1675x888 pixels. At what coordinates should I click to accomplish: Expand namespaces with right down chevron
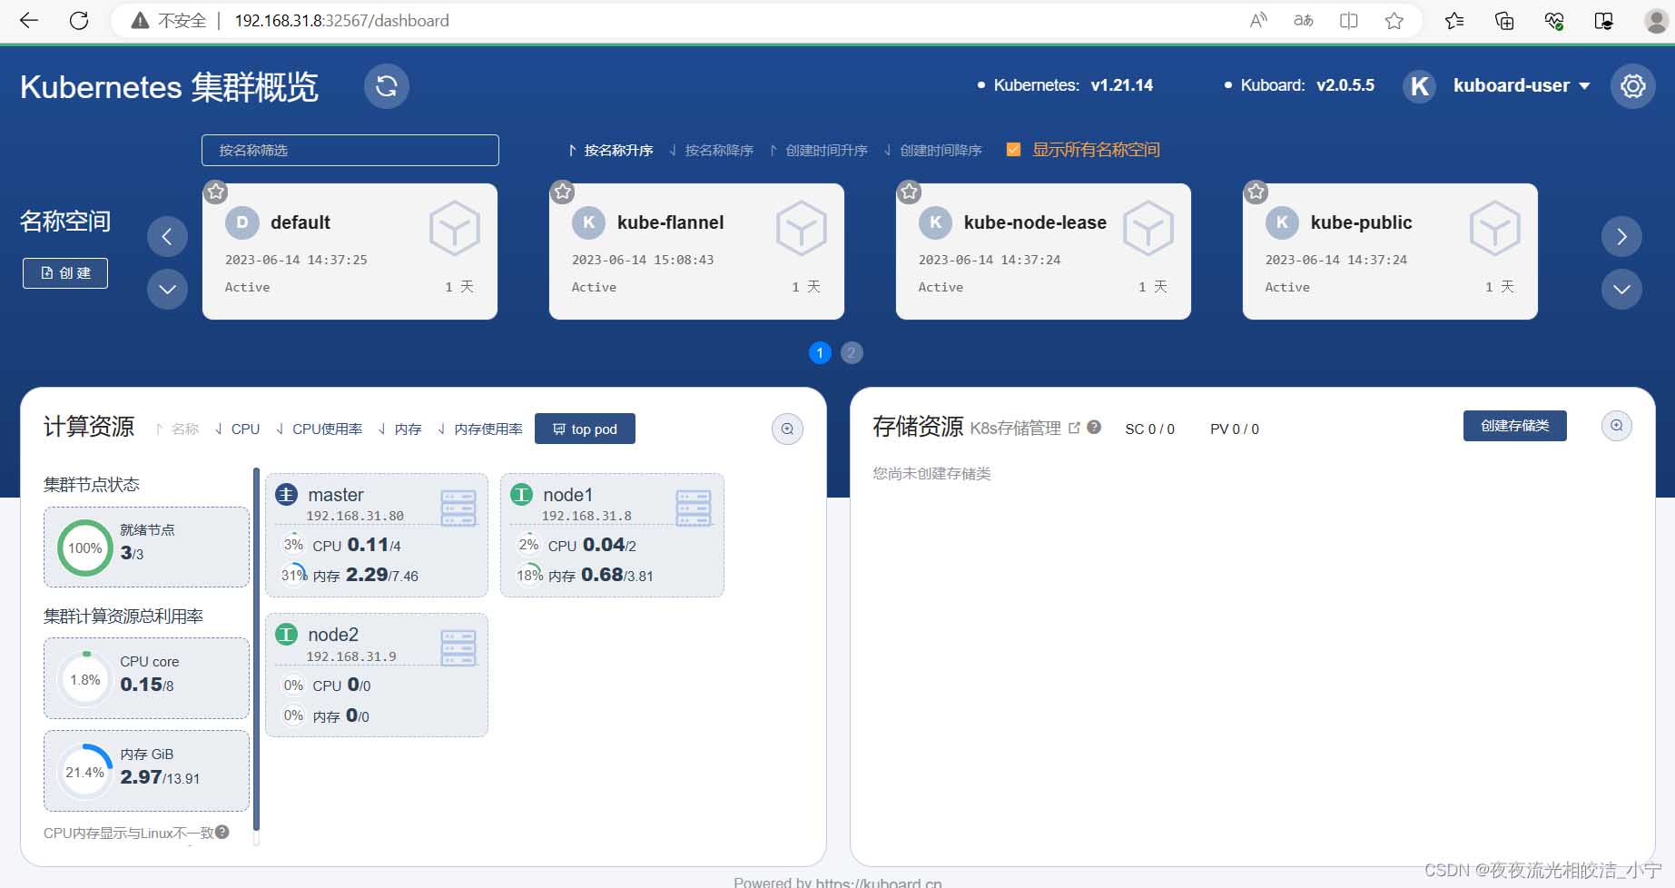1621,290
